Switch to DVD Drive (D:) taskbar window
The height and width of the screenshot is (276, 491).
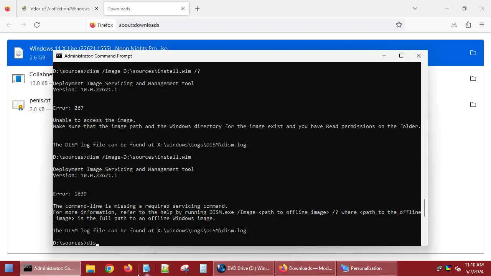244,268
